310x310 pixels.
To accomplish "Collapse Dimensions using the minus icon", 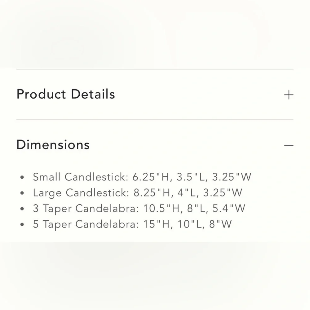I will tap(289, 145).
